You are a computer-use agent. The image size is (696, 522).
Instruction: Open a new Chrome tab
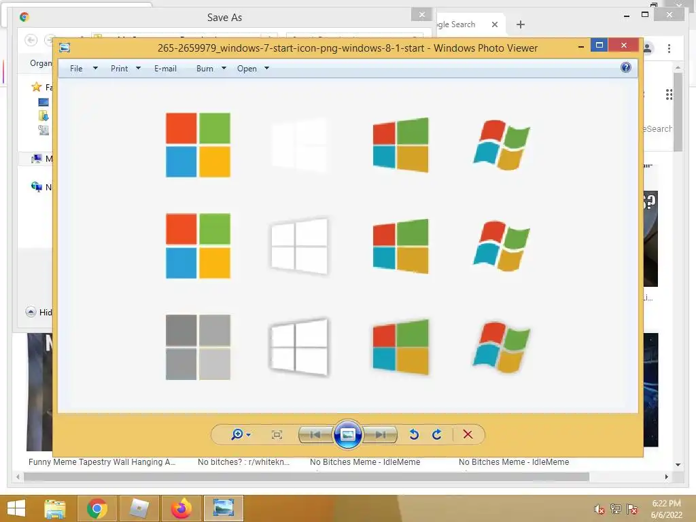coord(521,24)
